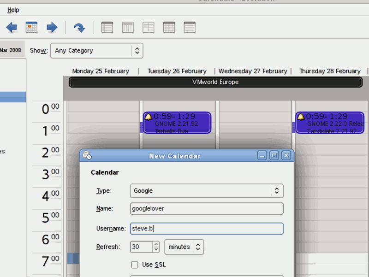
Task: Open the Help menu
Action: 13,10
